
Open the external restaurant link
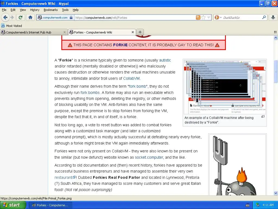click(x=65, y=177)
